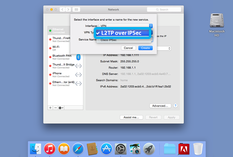Choose L2TP over IPSec VPN type
The image size is (233, 157).
pyautogui.click(x=123, y=33)
